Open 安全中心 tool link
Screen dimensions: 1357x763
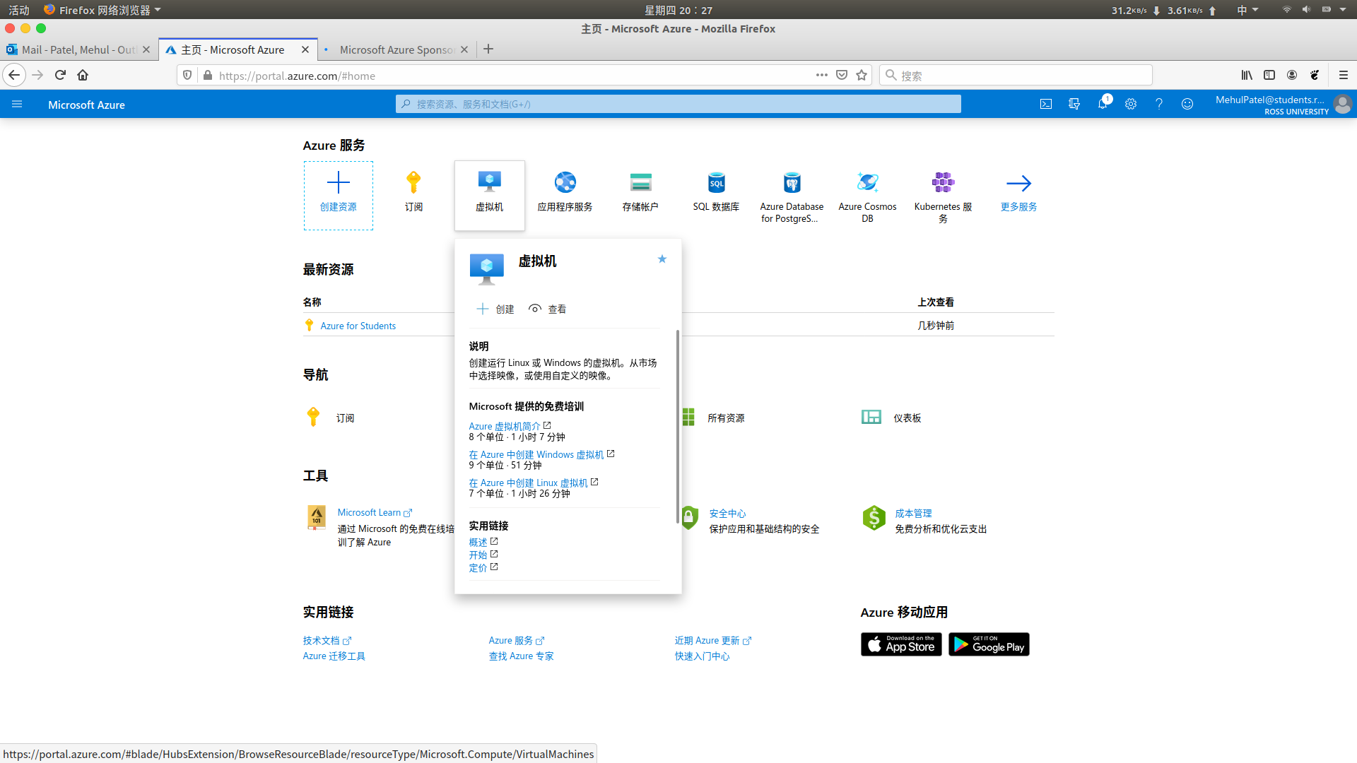tap(727, 513)
